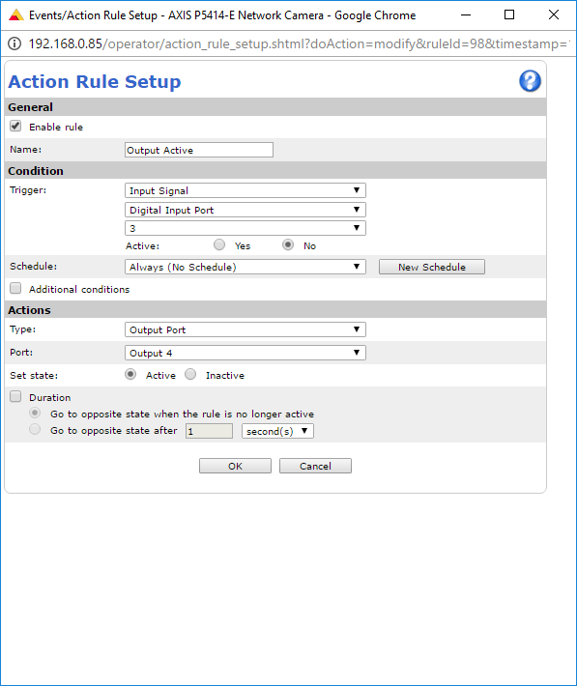Click the Set state: label
The width and height of the screenshot is (577, 686).
coord(34,376)
